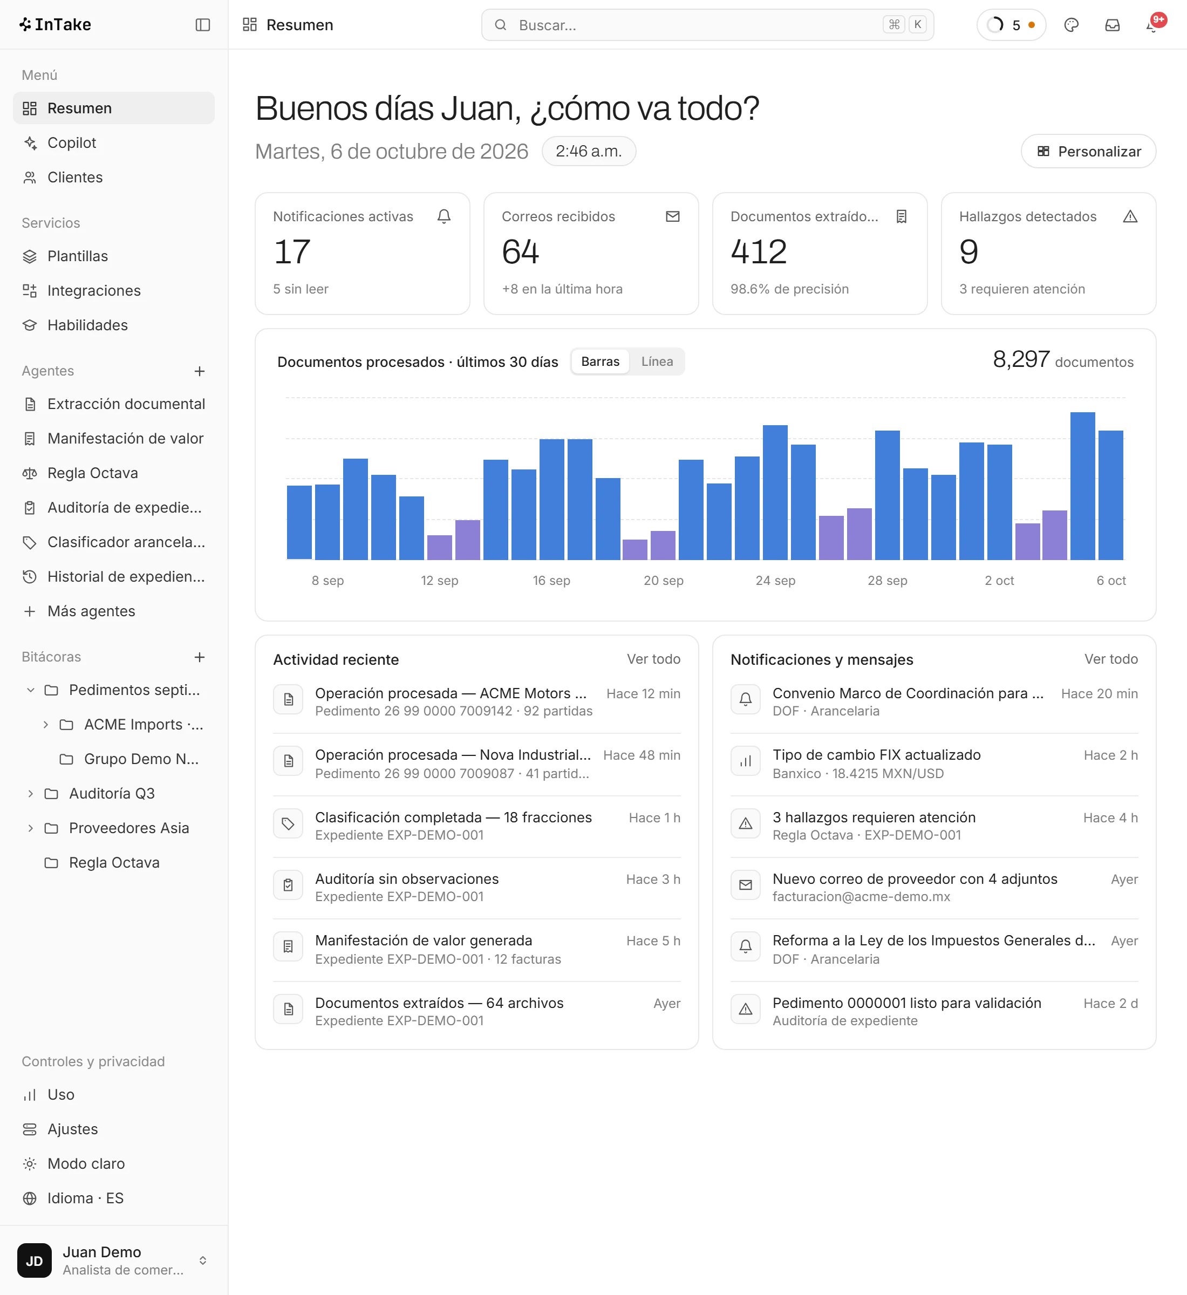
Task: Open the Operación procesada ACME Motors entry
Action: tap(476, 701)
